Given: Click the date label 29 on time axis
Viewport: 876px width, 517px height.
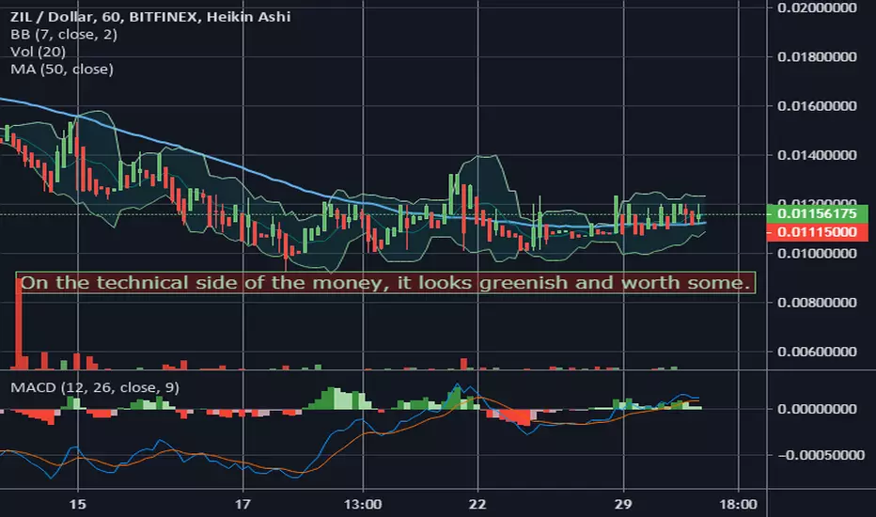Looking at the screenshot, I should coord(623,504).
